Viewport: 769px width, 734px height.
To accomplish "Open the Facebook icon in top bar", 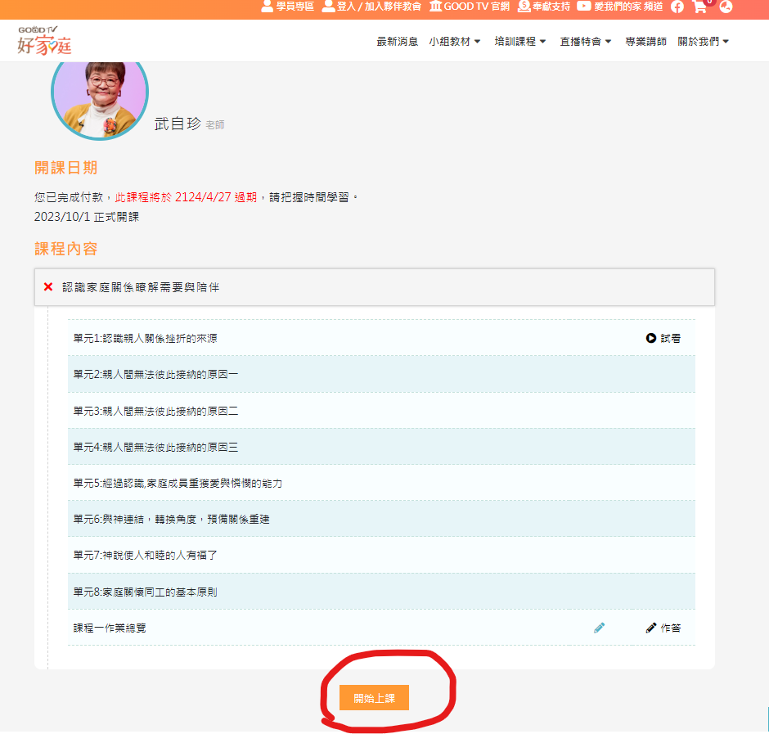I will click(x=677, y=7).
